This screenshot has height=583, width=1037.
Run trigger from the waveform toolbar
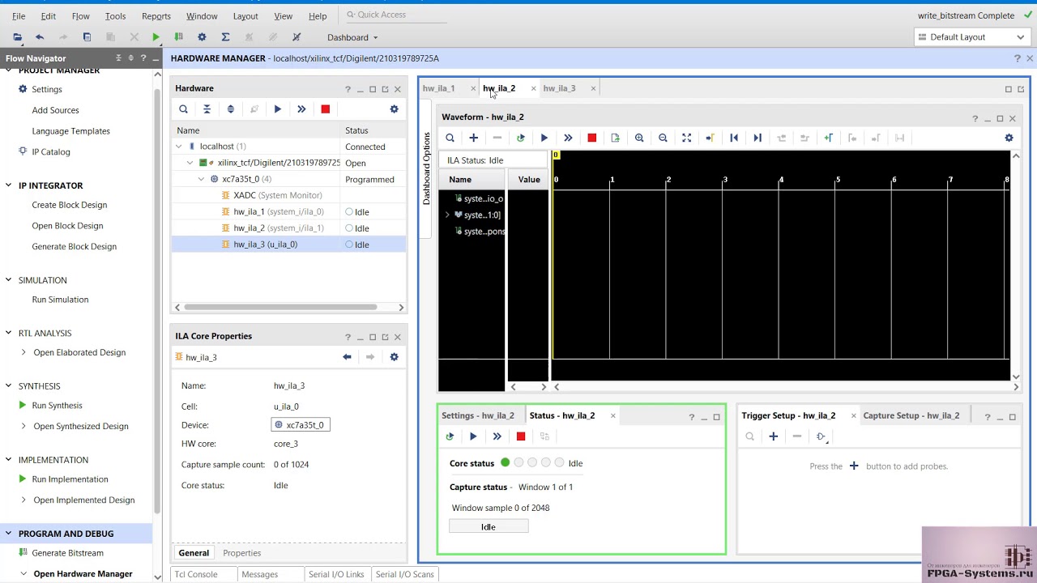click(x=544, y=138)
